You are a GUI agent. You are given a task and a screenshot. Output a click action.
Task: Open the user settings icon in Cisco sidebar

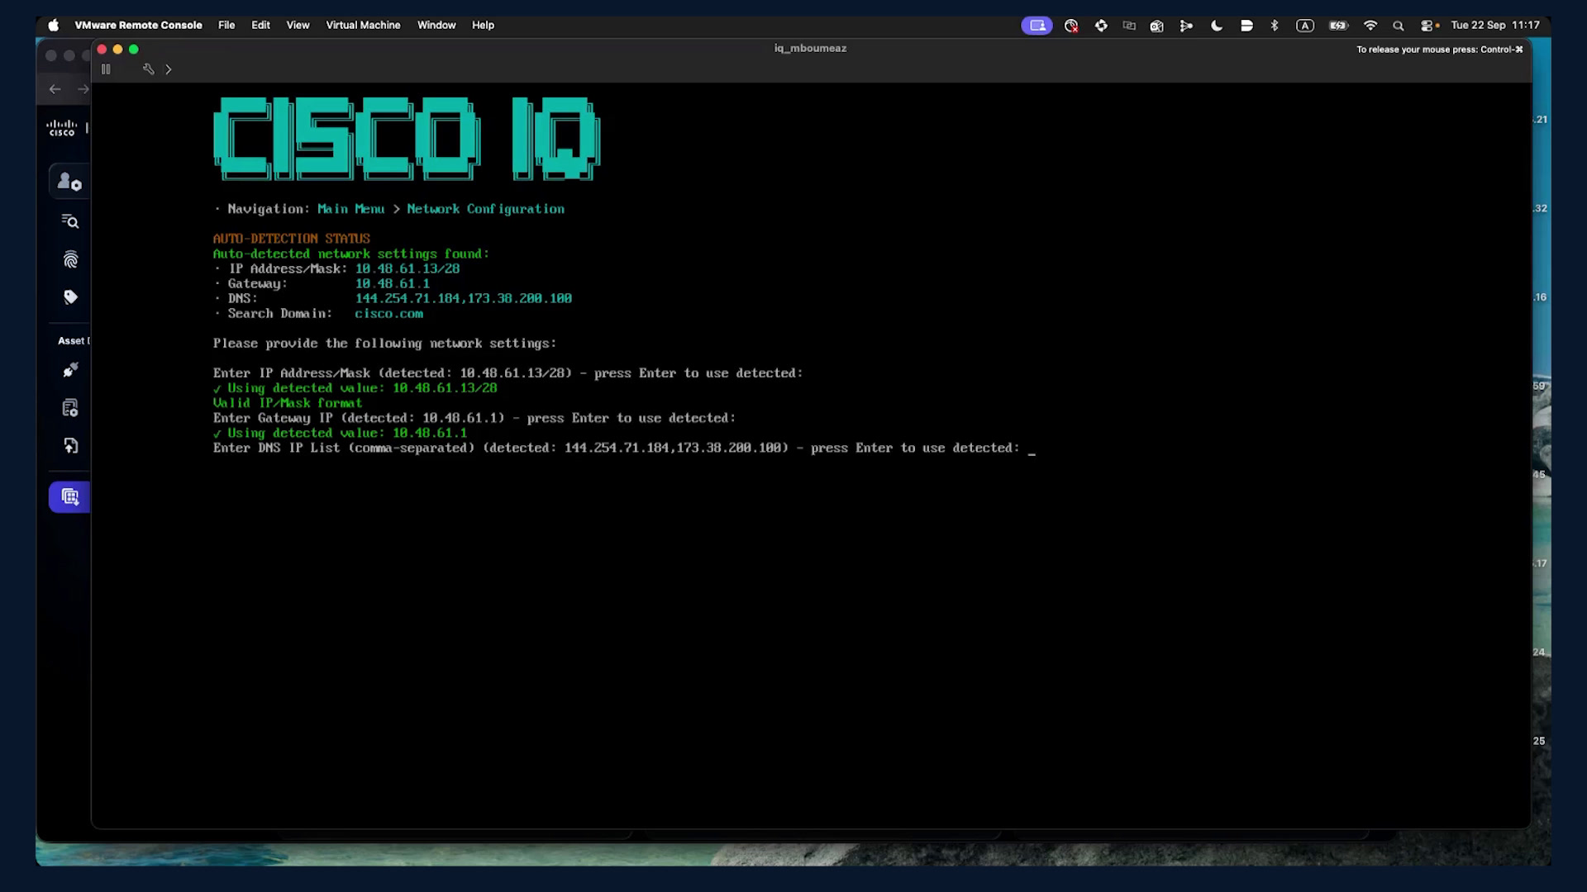(x=70, y=183)
